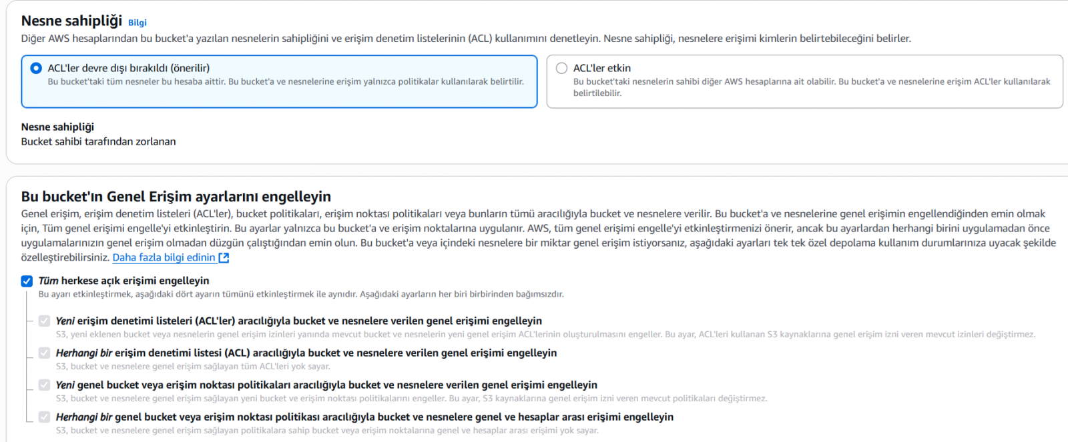Uncheck the "Tüm herkese açık erişimi engelleyin" checkbox
The width and height of the screenshot is (1068, 442).
point(27,281)
